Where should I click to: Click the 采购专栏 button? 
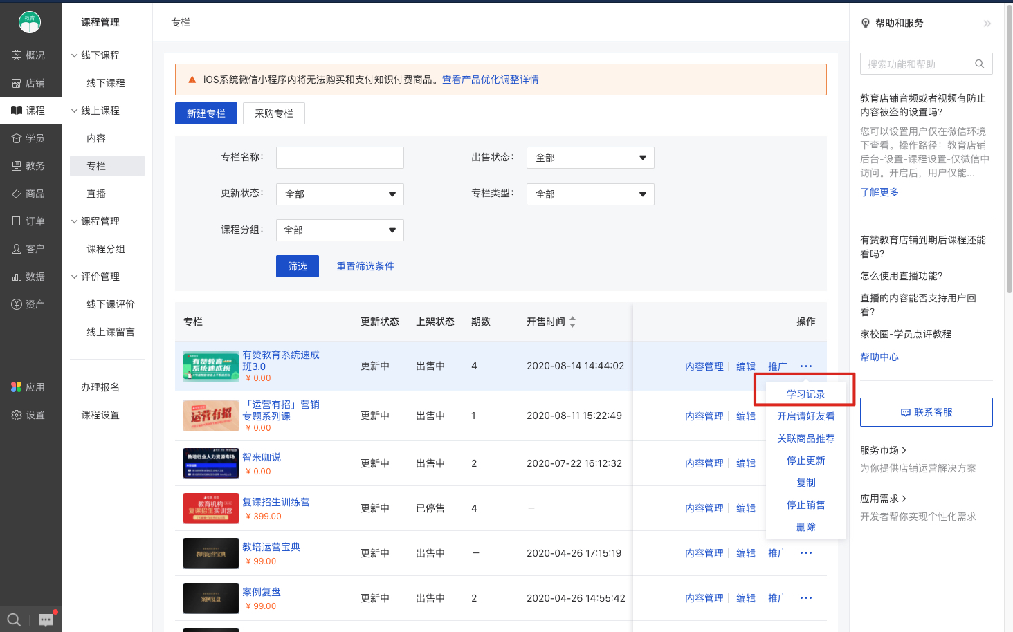tap(274, 113)
